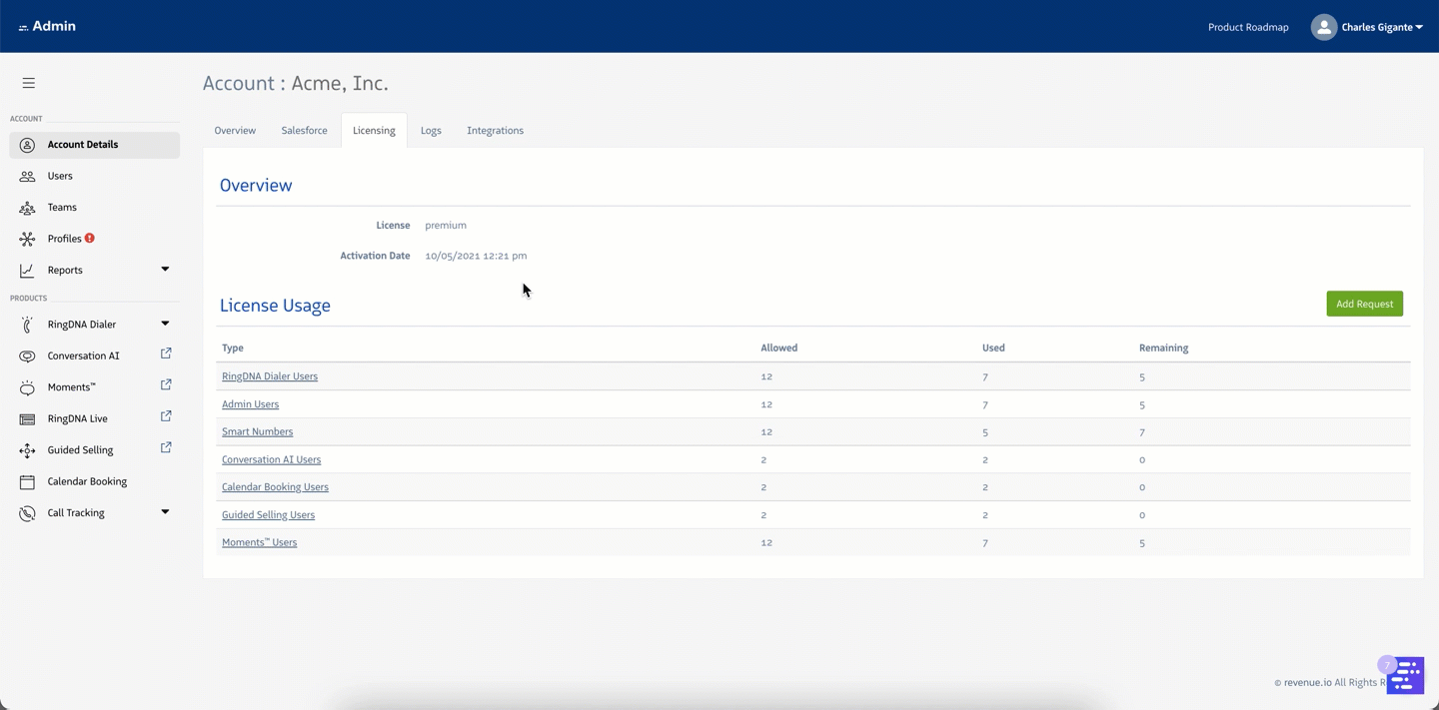Click the hamburger menu above the sidebar
The image size is (1439, 710).
28,83
